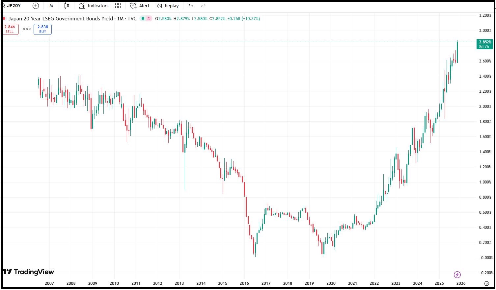Create a new Alert

140,6
